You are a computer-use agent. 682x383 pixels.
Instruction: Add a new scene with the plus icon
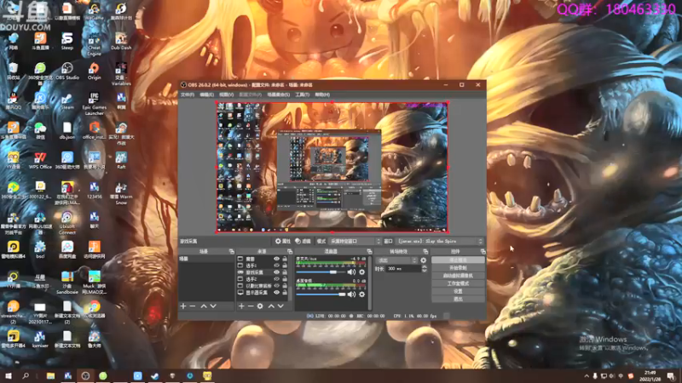coord(183,306)
